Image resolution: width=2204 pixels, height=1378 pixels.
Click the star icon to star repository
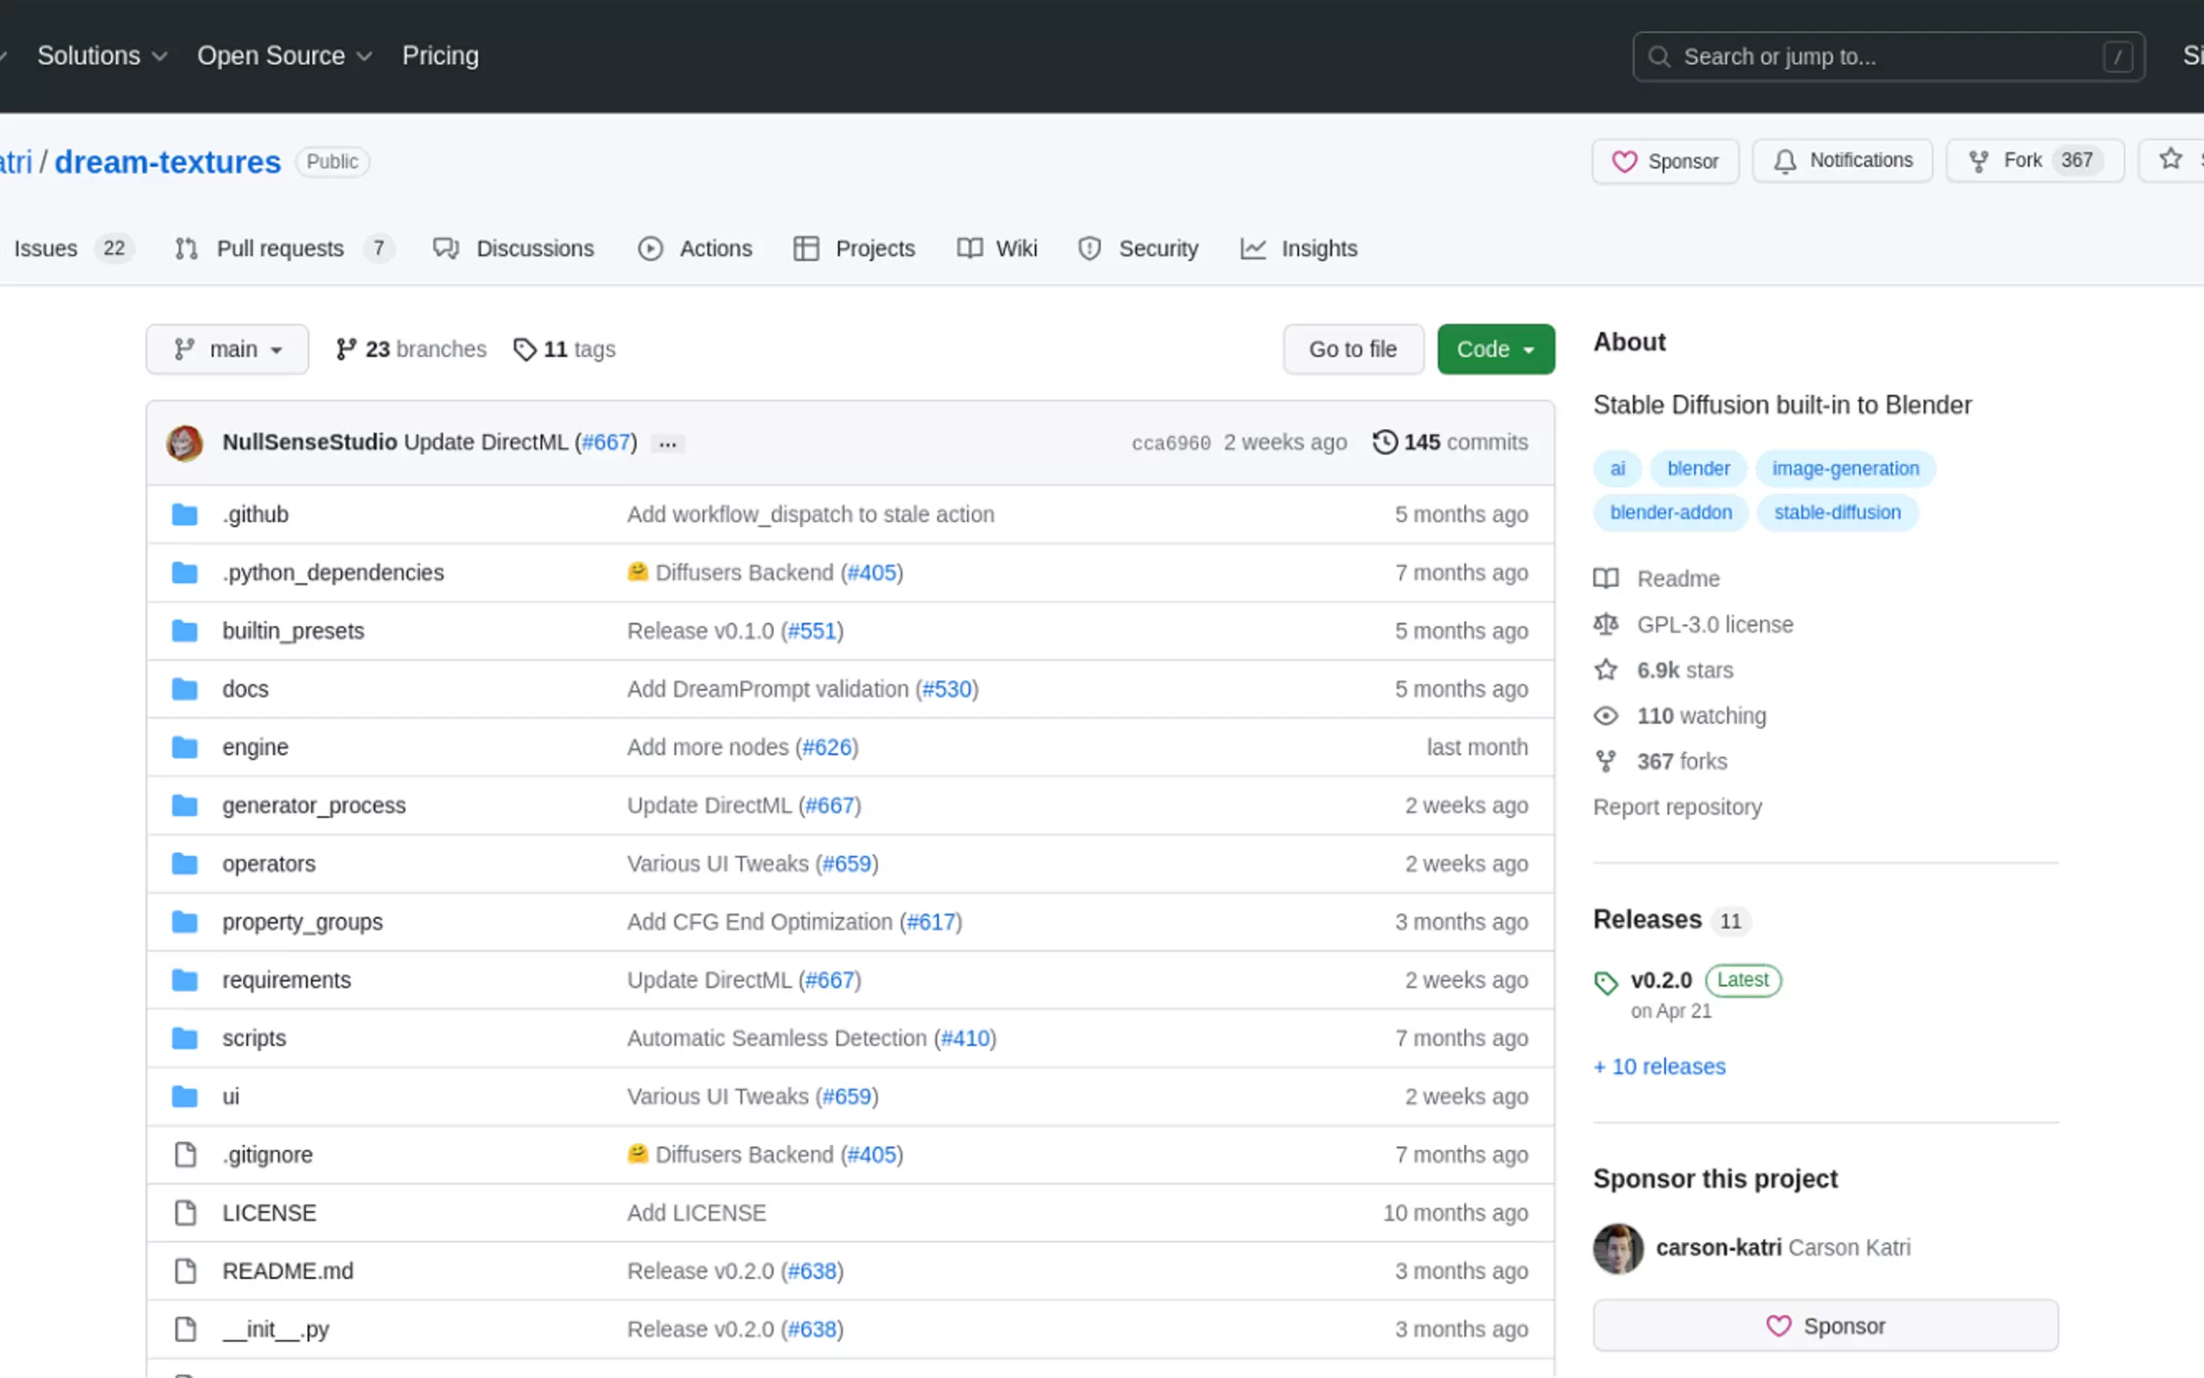pos(2170,160)
